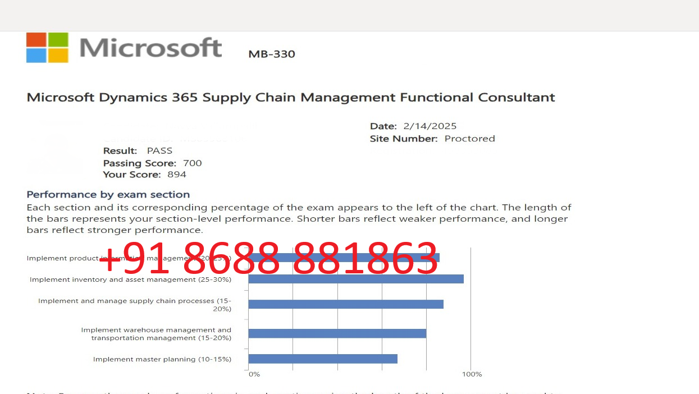Viewport: 699px width, 394px height.
Task: Click the Microsoft wordmark text
Action: tap(150, 48)
